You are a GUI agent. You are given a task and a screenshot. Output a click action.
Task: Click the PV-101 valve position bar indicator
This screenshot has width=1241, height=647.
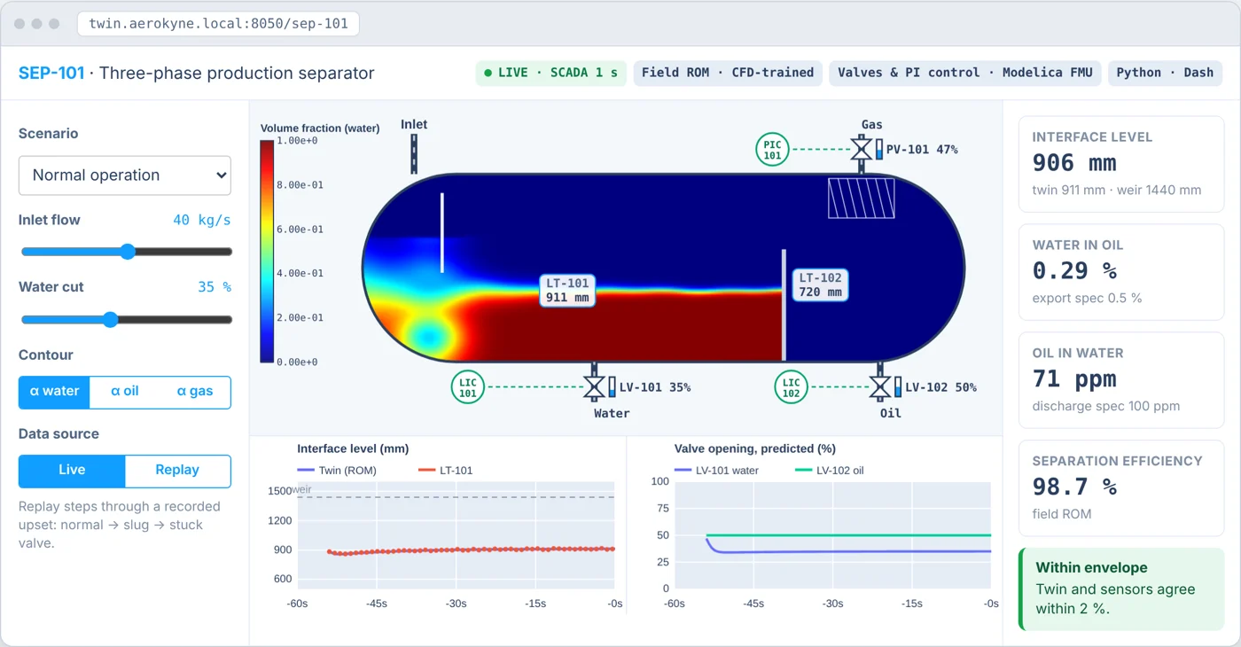coord(879,149)
